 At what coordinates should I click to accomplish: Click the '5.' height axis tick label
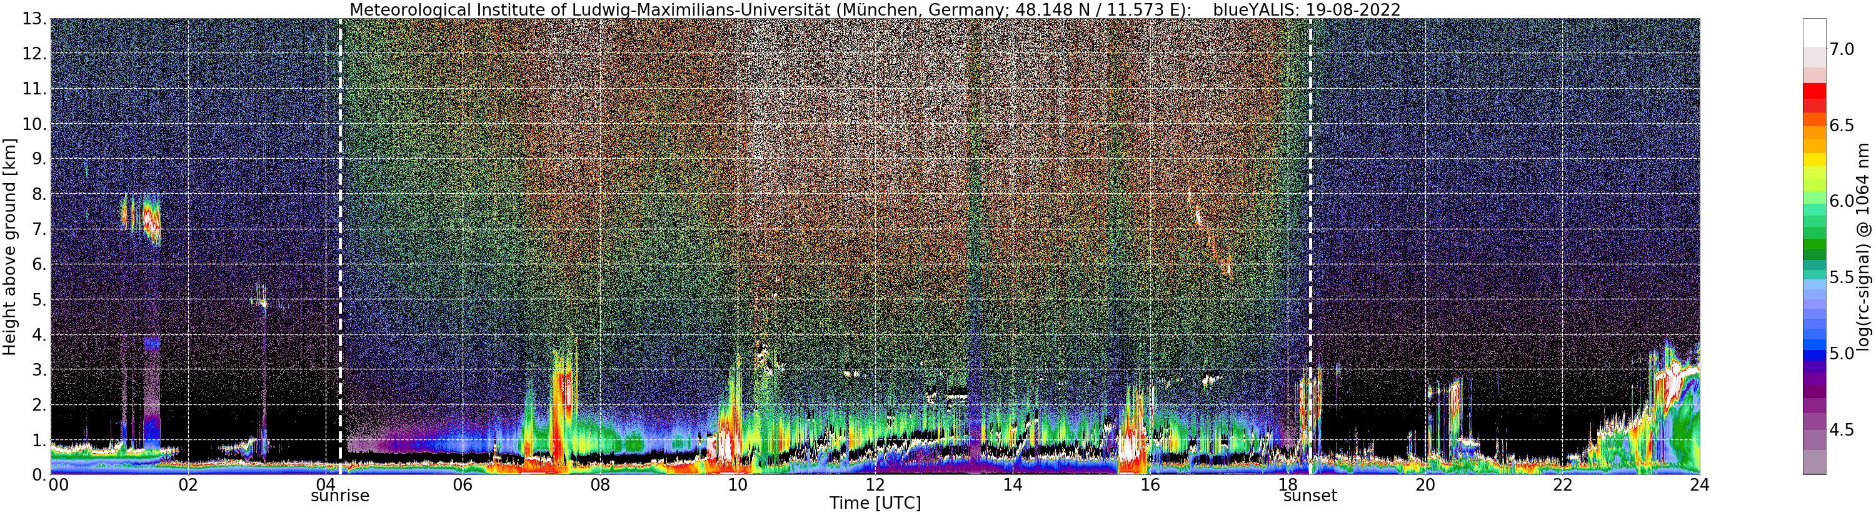(39, 299)
